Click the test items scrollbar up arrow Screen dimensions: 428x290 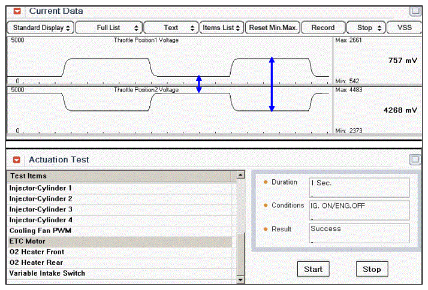240,174
